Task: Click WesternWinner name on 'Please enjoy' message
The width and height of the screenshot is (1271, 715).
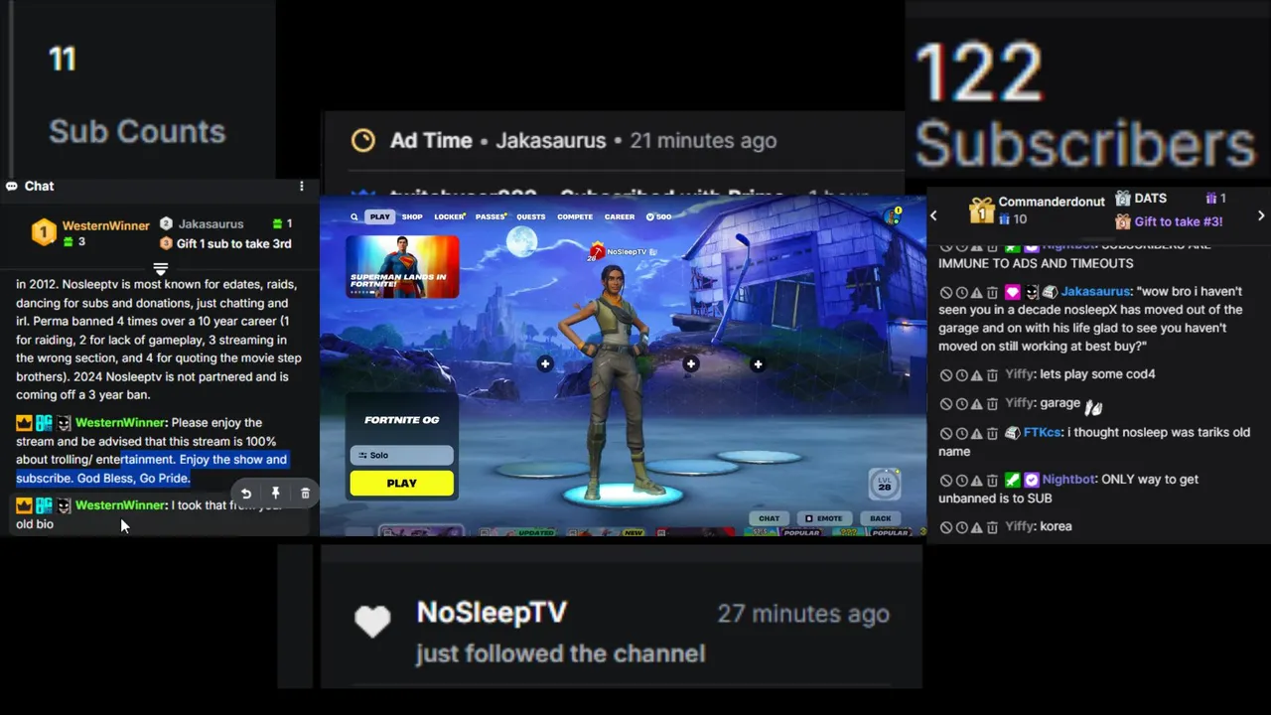Action: pyautogui.click(x=120, y=423)
